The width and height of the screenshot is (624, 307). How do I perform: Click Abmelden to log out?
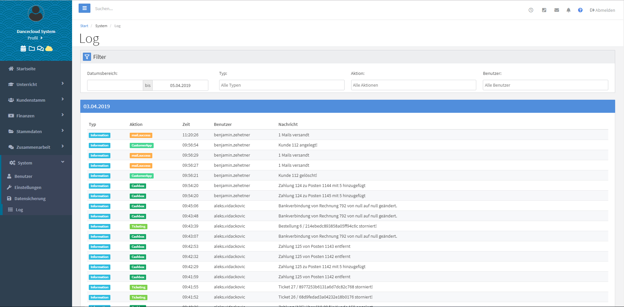tap(602, 10)
